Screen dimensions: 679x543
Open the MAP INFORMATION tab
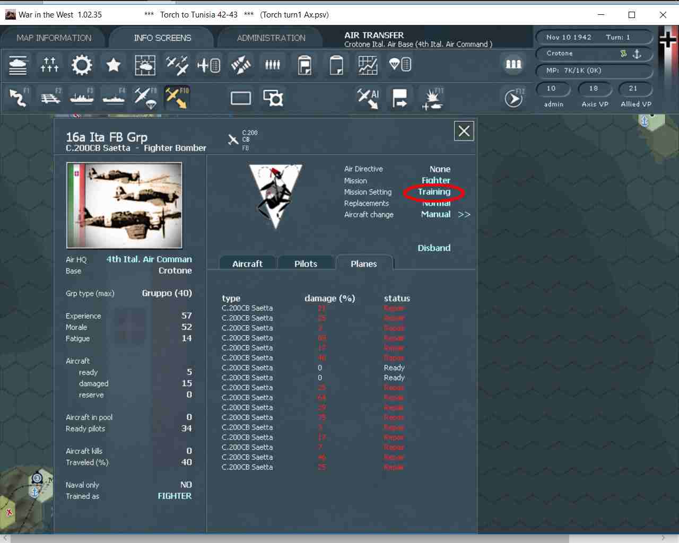pyautogui.click(x=54, y=38)
